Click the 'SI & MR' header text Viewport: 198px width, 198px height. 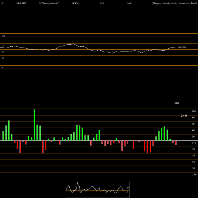[21, 3]
